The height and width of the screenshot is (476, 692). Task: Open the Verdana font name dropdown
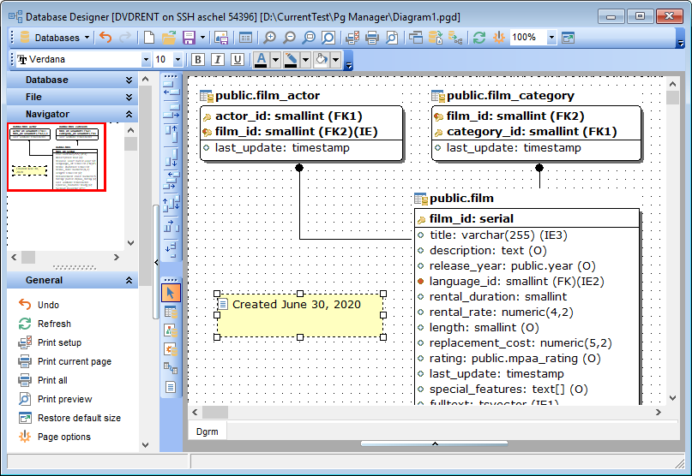point(145,60)
